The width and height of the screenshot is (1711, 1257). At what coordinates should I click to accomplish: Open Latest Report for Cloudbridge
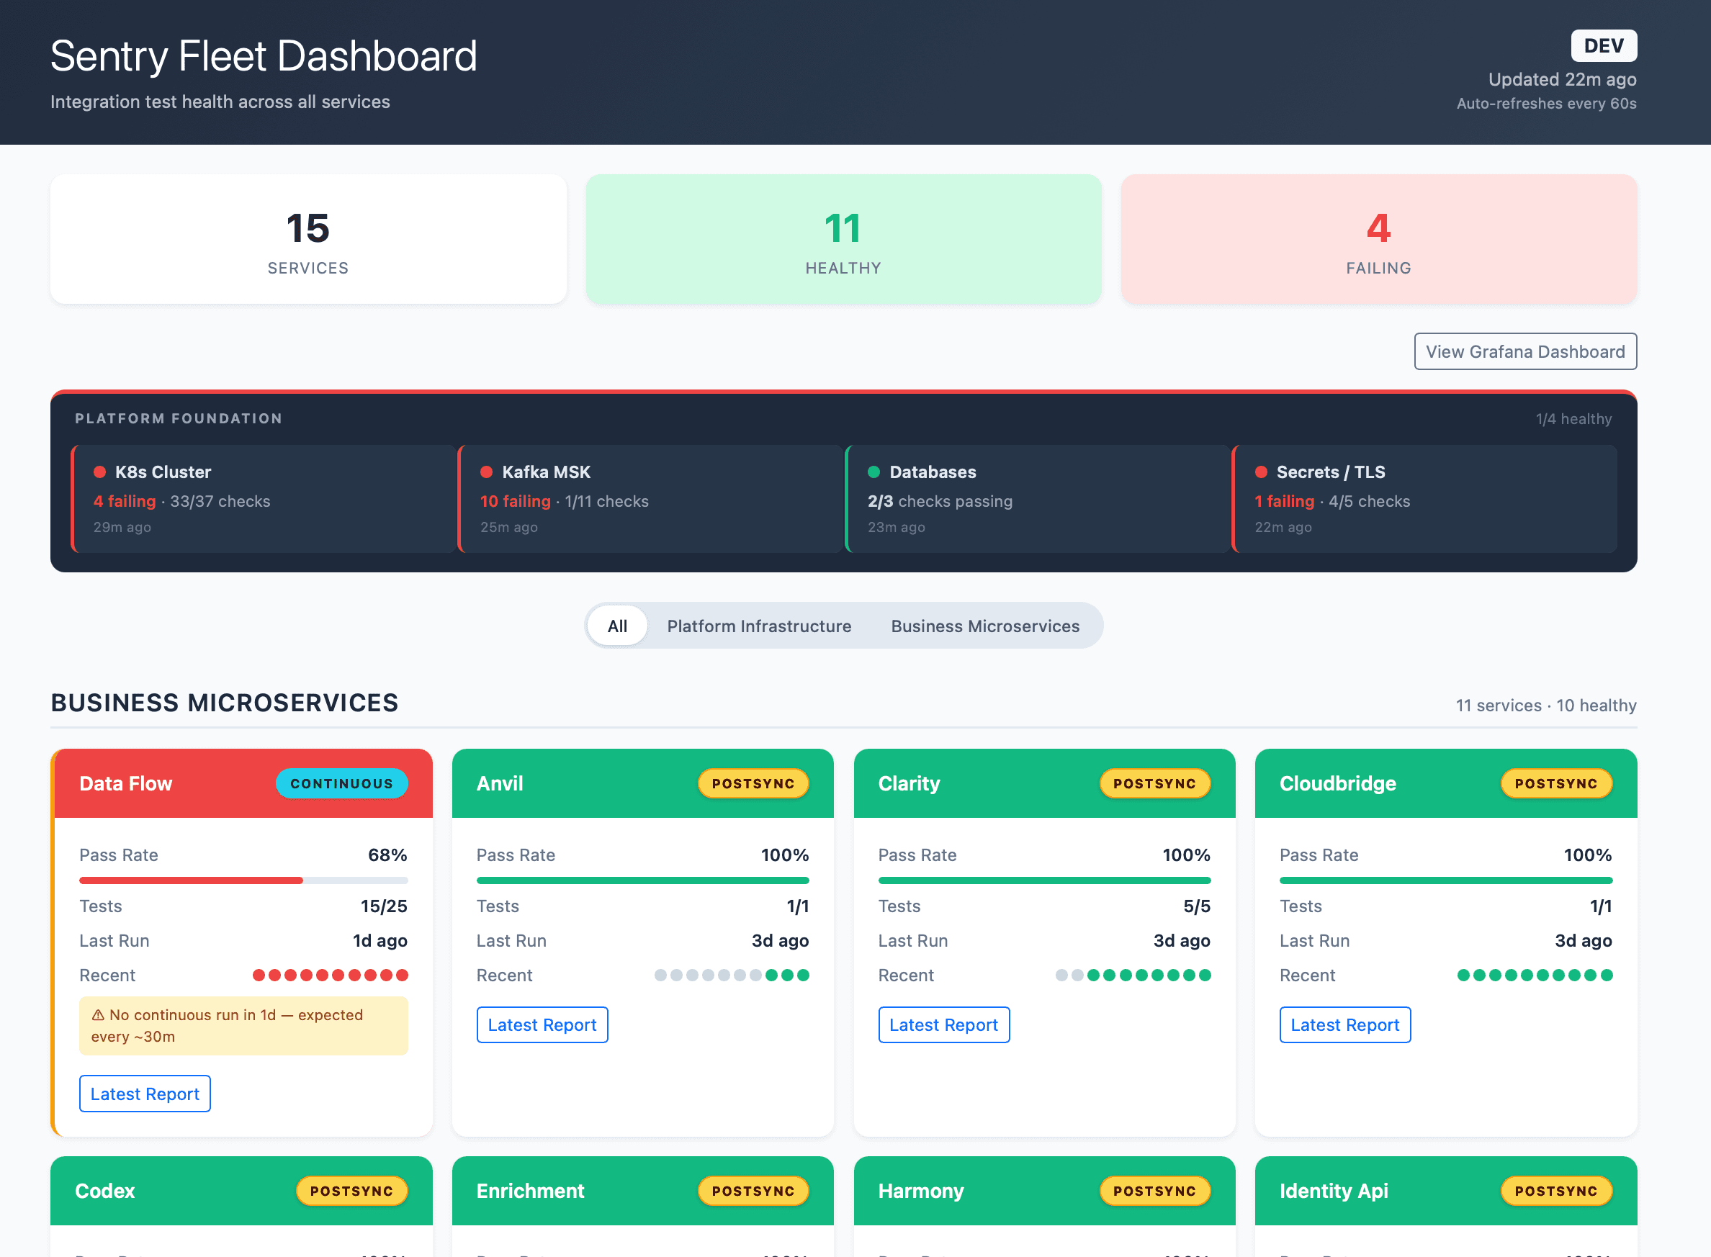(1345, 1024)
